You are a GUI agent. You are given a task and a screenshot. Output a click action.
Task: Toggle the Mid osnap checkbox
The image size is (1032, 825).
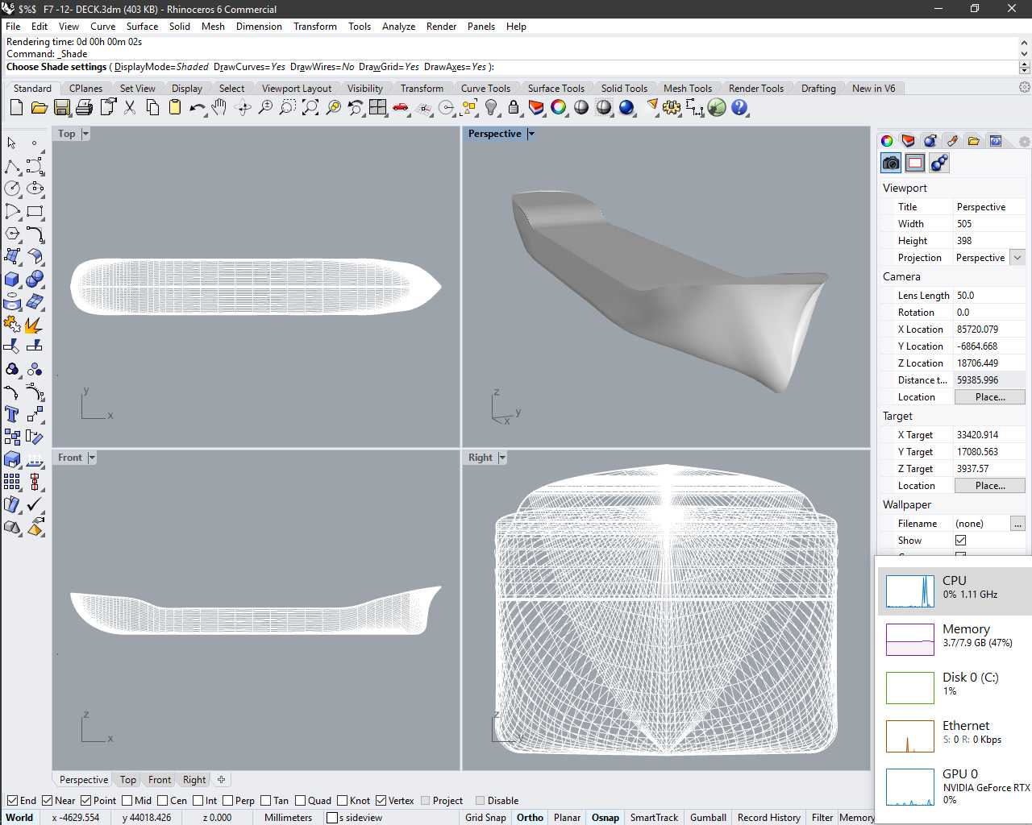(x=127, y=800)
